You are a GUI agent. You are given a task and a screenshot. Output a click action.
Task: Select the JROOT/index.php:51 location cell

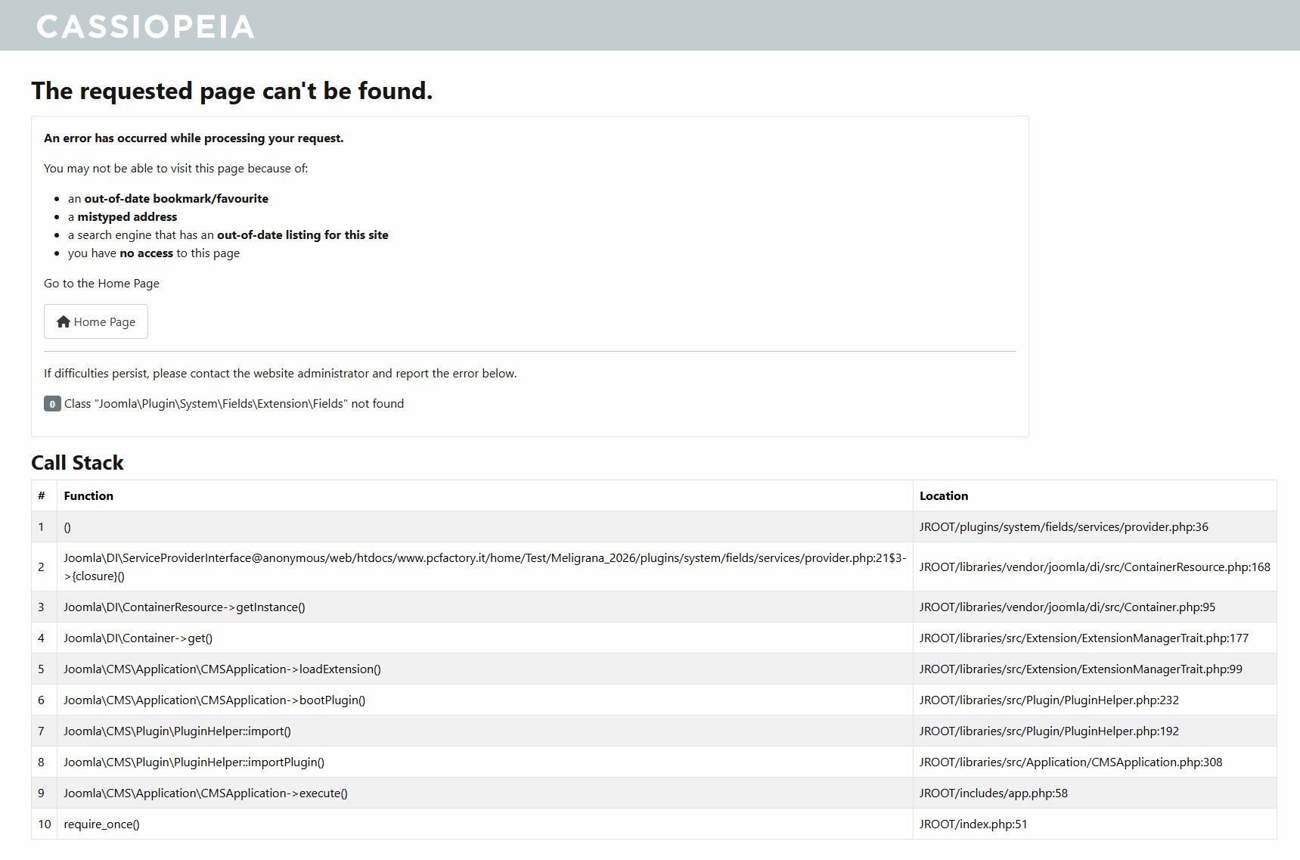pyautogui.click(x=973, y=824)
